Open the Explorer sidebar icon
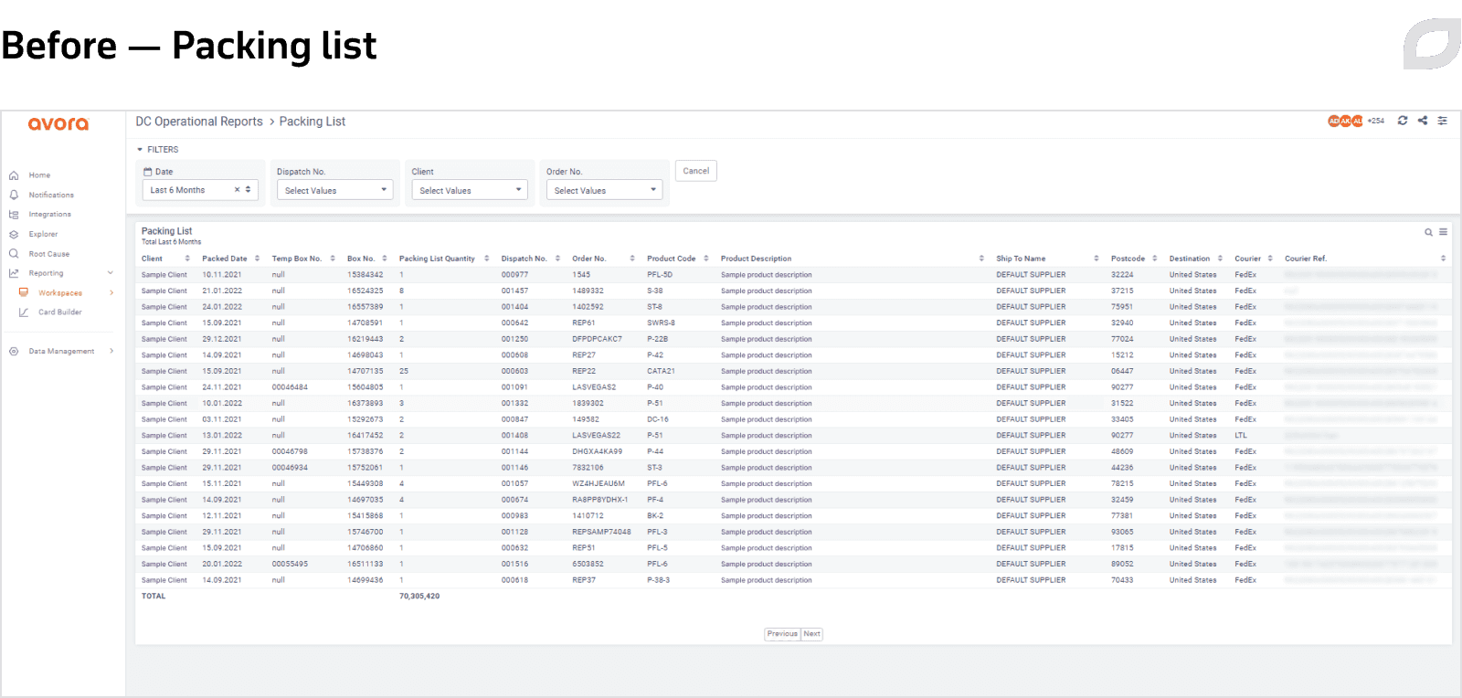This screenshot has width=1462, height=698. pyautogui.click(x=14, y=234)
